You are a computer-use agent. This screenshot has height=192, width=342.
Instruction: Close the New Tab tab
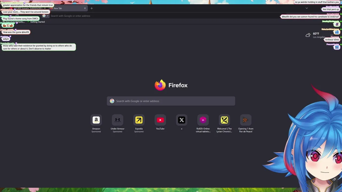click(85, 8)
